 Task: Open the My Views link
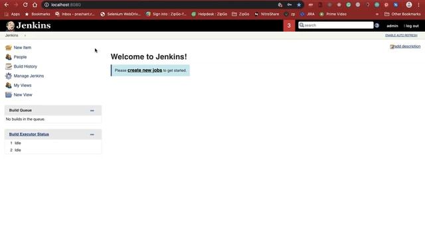click(x=23, y=86)
